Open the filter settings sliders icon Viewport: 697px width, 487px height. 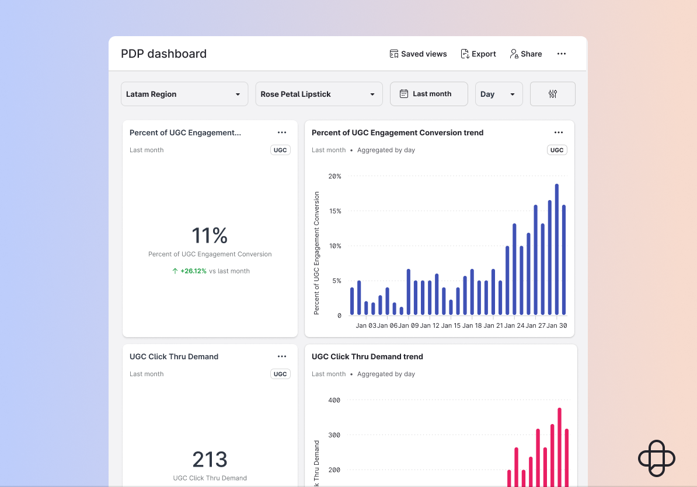pos(553,94)
